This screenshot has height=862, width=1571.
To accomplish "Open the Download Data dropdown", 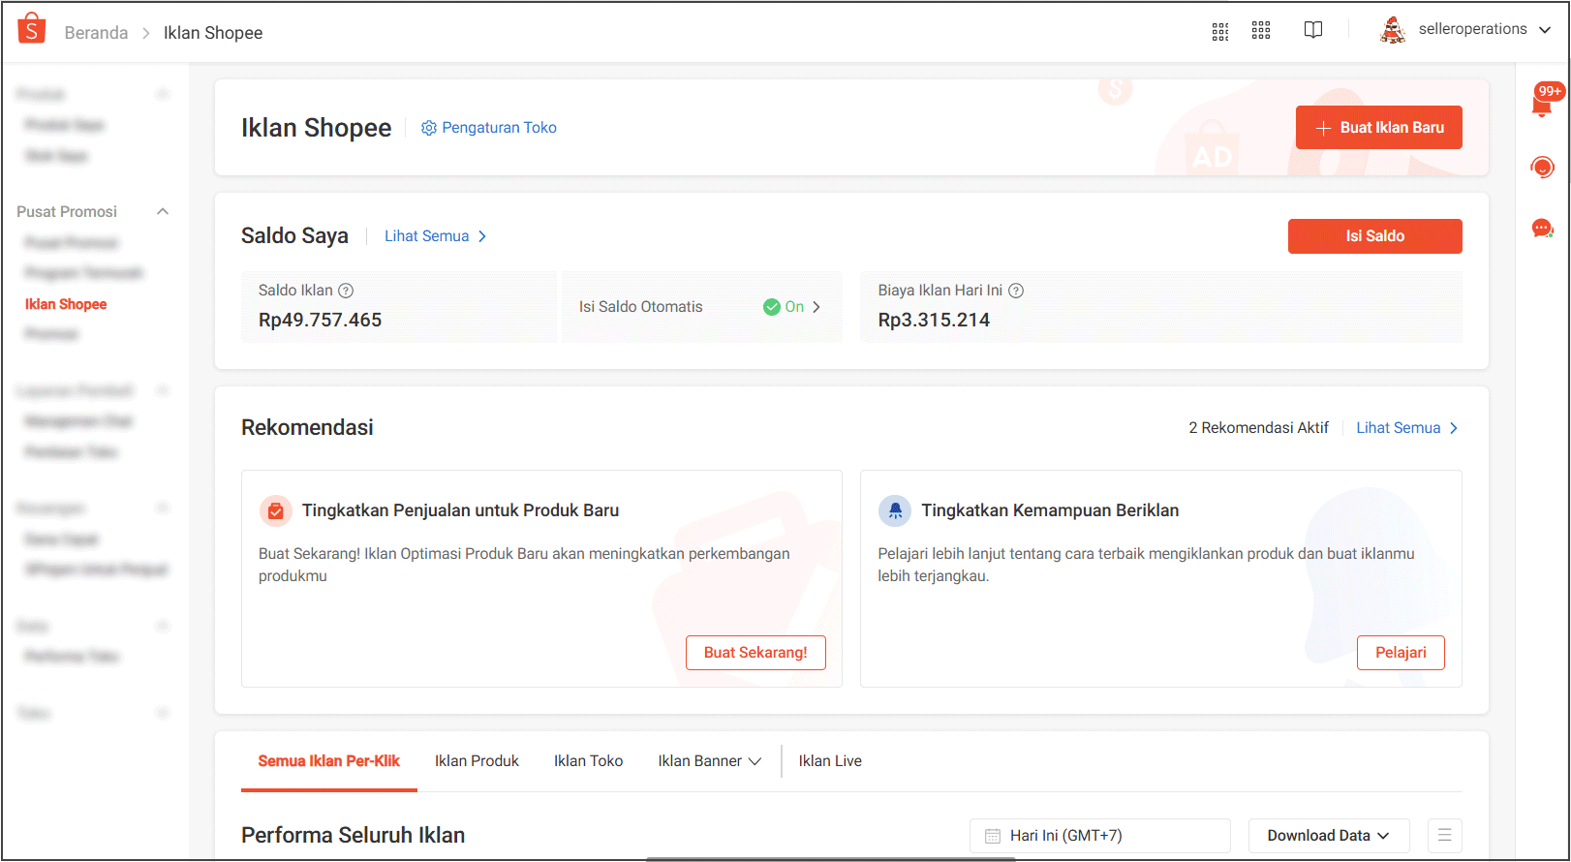I will tap(1329, 835).
